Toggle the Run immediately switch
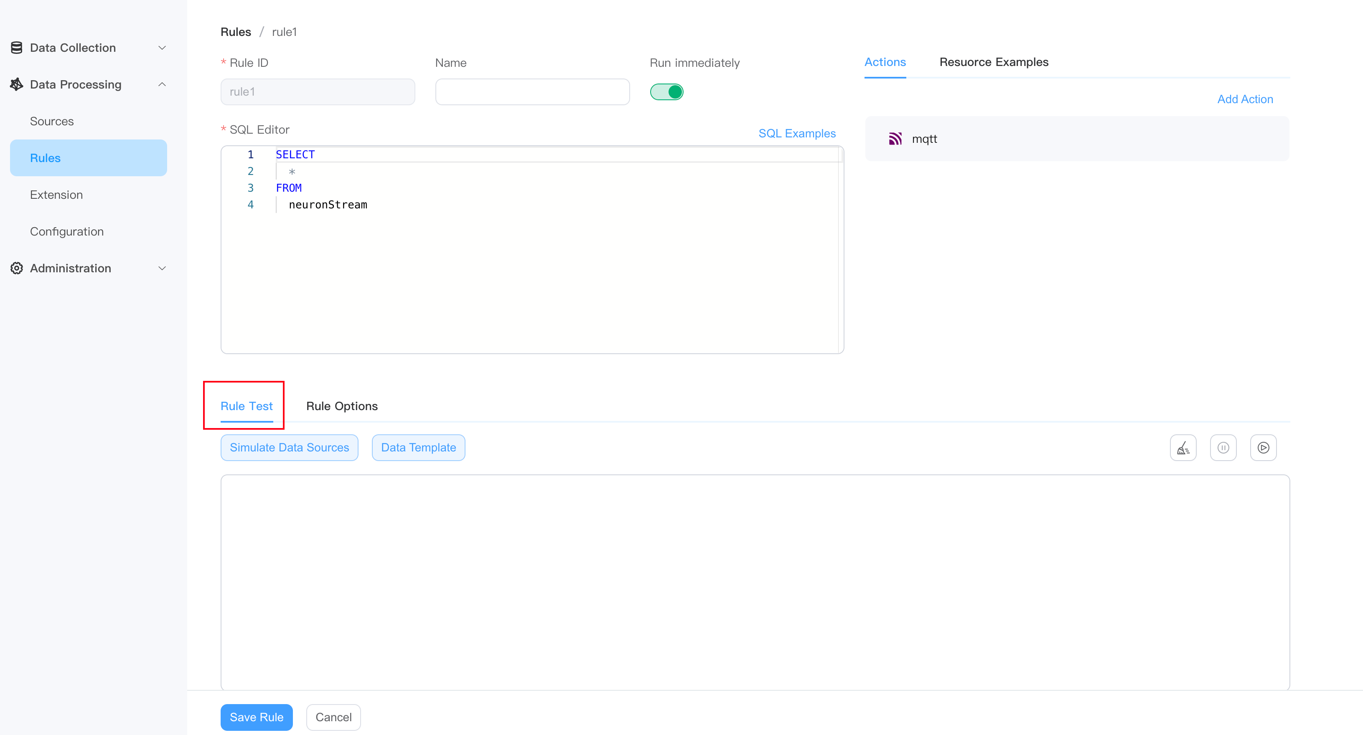Screen dimensions: 1363x735 666,92
